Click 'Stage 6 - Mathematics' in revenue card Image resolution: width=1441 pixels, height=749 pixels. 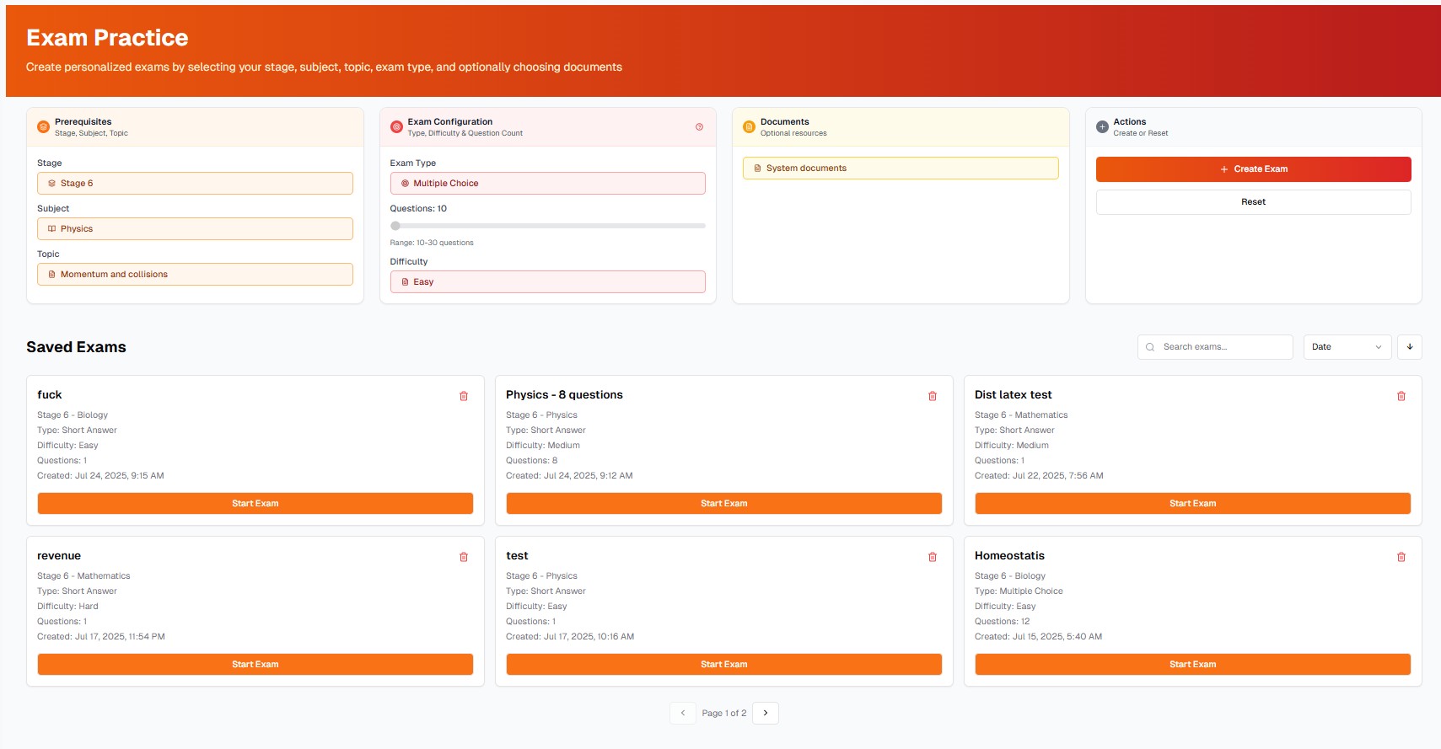[x=83, y=576]
